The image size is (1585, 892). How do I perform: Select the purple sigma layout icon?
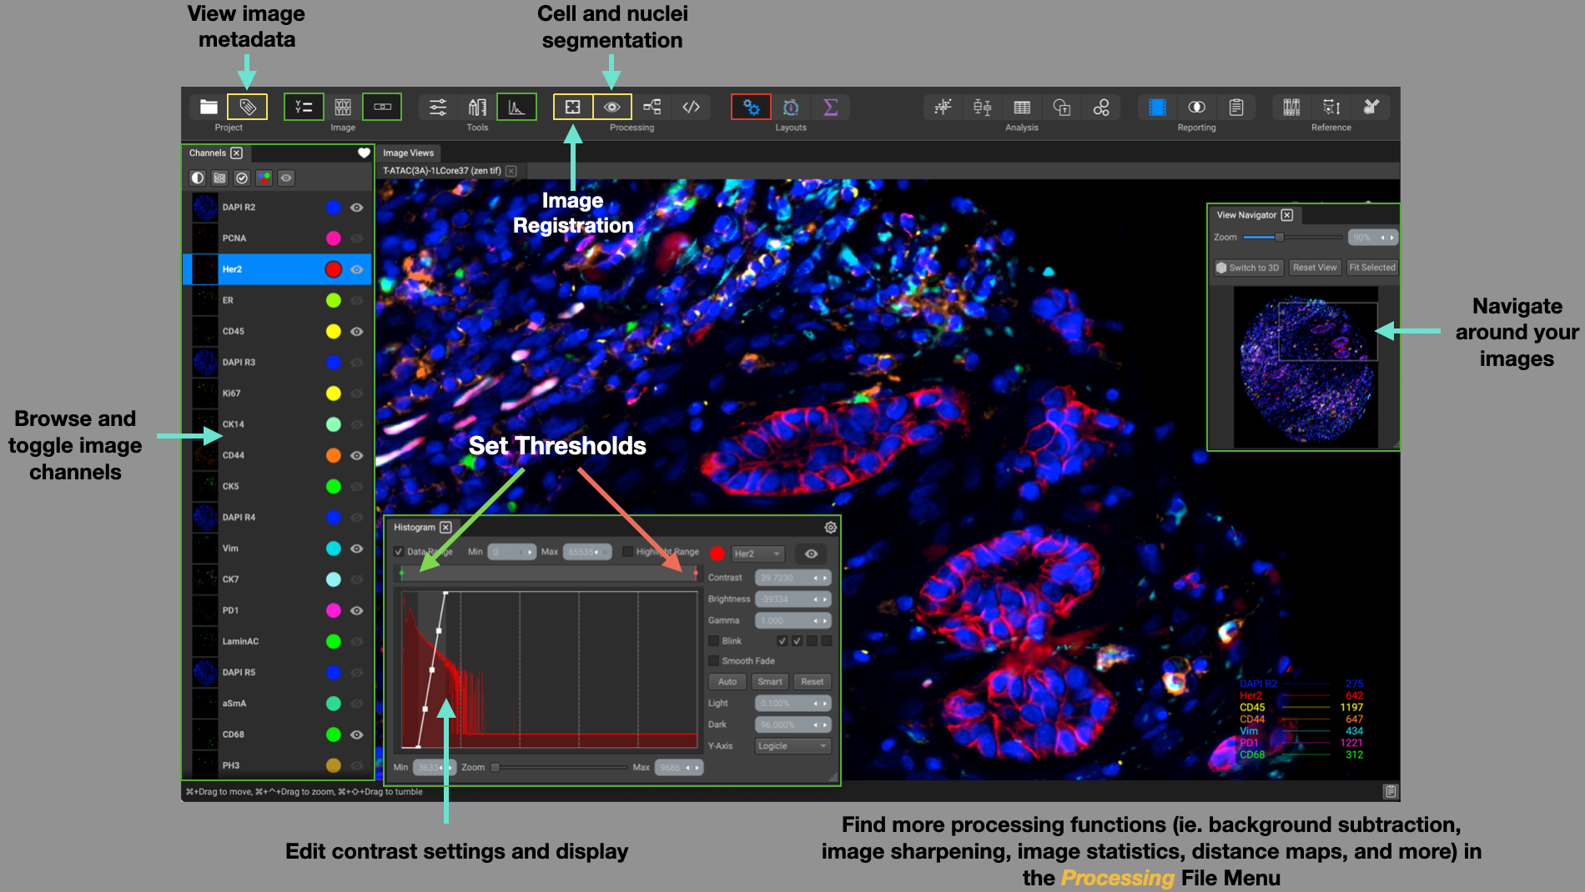[x=830, y=107]
